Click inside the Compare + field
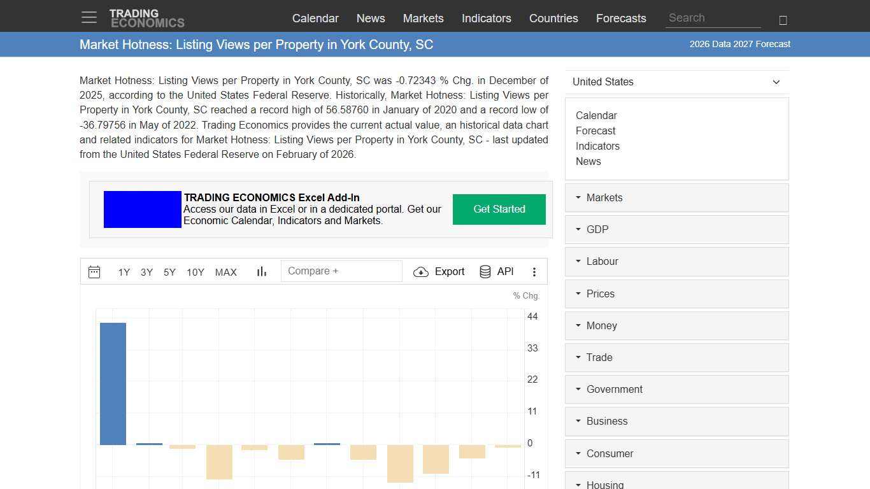The image size is (870, 489). [x=341, y=271]
